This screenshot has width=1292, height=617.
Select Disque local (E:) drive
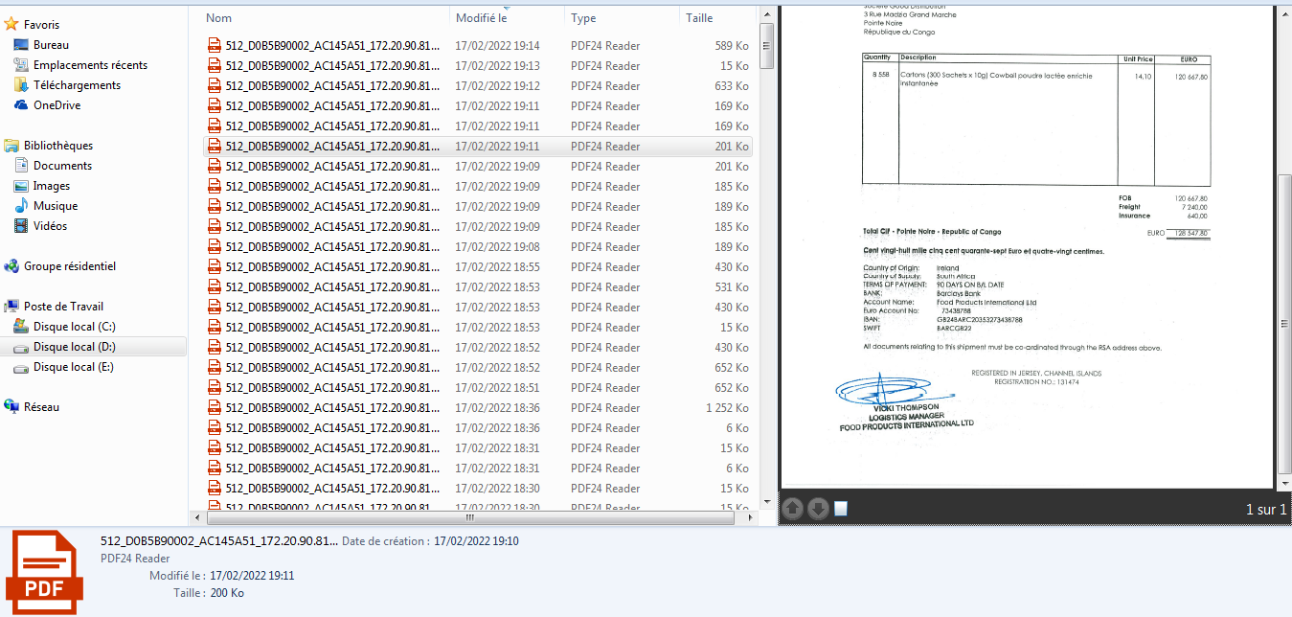[74, 367]
